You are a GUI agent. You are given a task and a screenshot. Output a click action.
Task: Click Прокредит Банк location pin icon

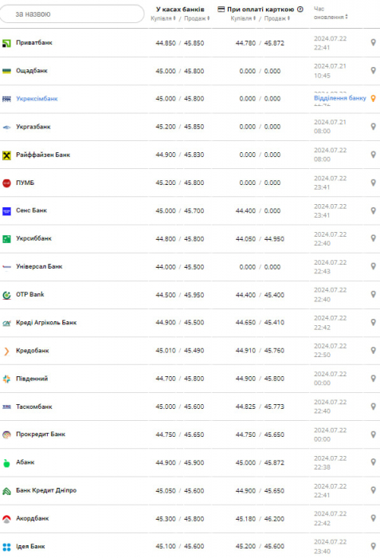[374, 434]
